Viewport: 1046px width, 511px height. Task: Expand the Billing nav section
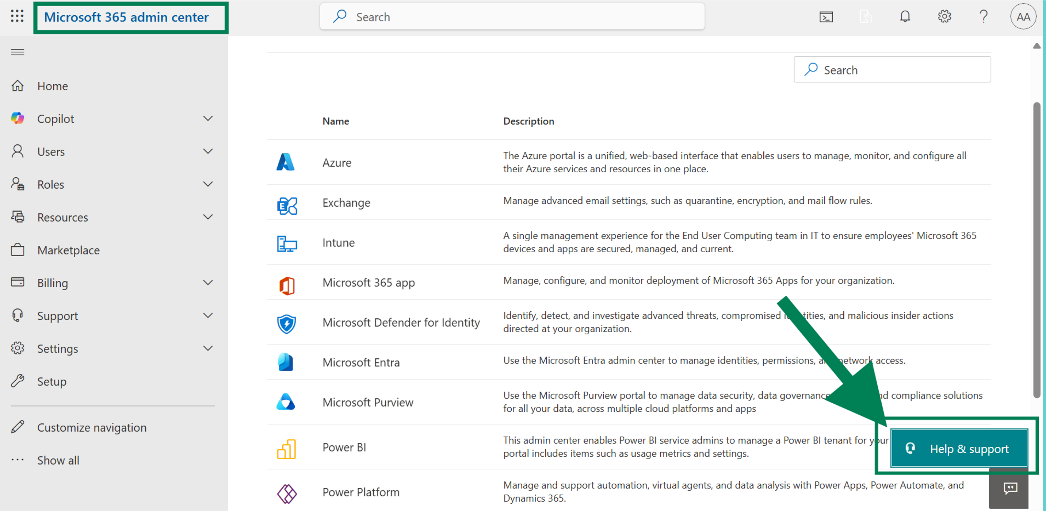pyautogui.click(x=208, y=283)
